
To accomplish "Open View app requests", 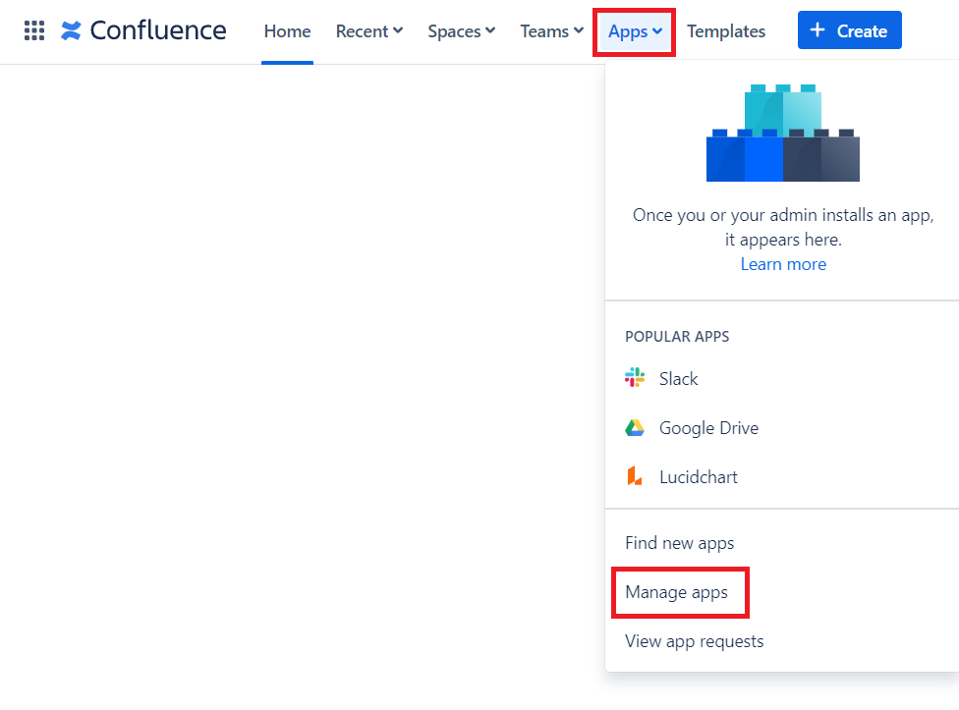I will [x=694, y=641].
